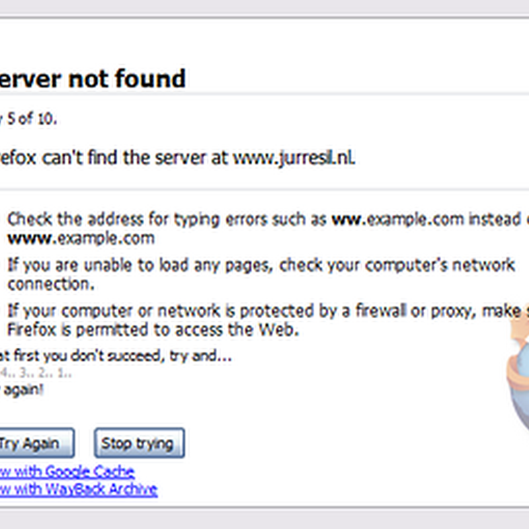Click the Stop trying button

tap(140, 443)
